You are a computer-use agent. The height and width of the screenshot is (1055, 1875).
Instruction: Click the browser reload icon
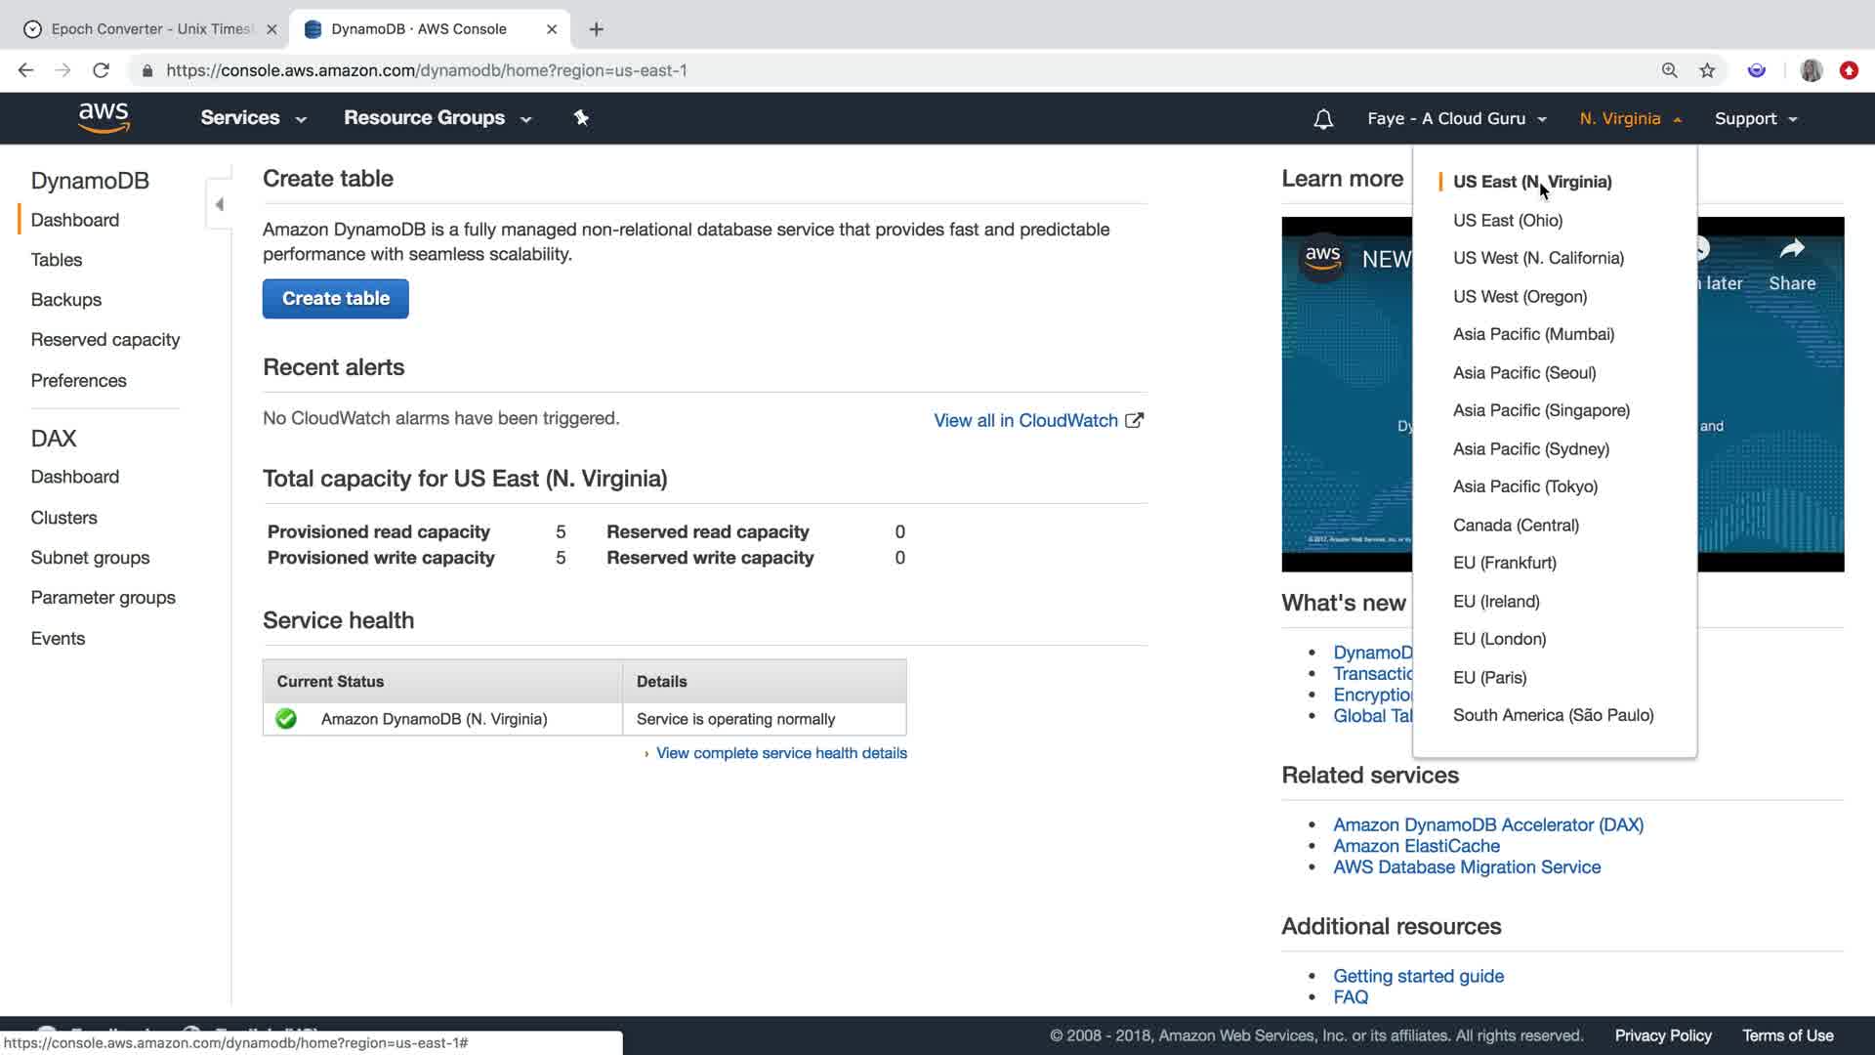coord(101,70)
